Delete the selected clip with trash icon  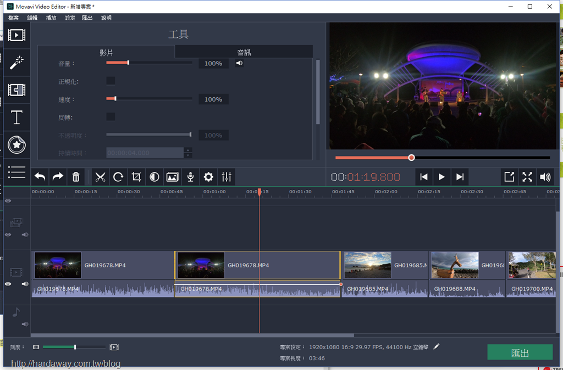point(76,177)
